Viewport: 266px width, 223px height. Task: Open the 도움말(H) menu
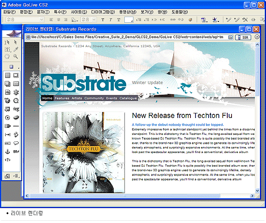pyautogui.click(x=180, y=12)
